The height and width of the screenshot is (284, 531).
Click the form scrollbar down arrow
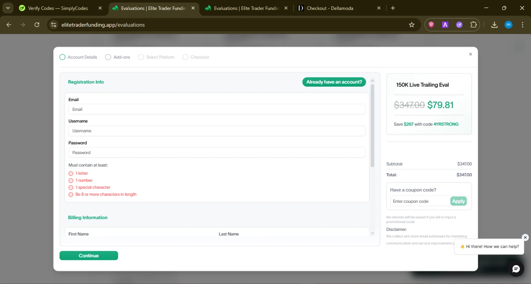(372, 233)
